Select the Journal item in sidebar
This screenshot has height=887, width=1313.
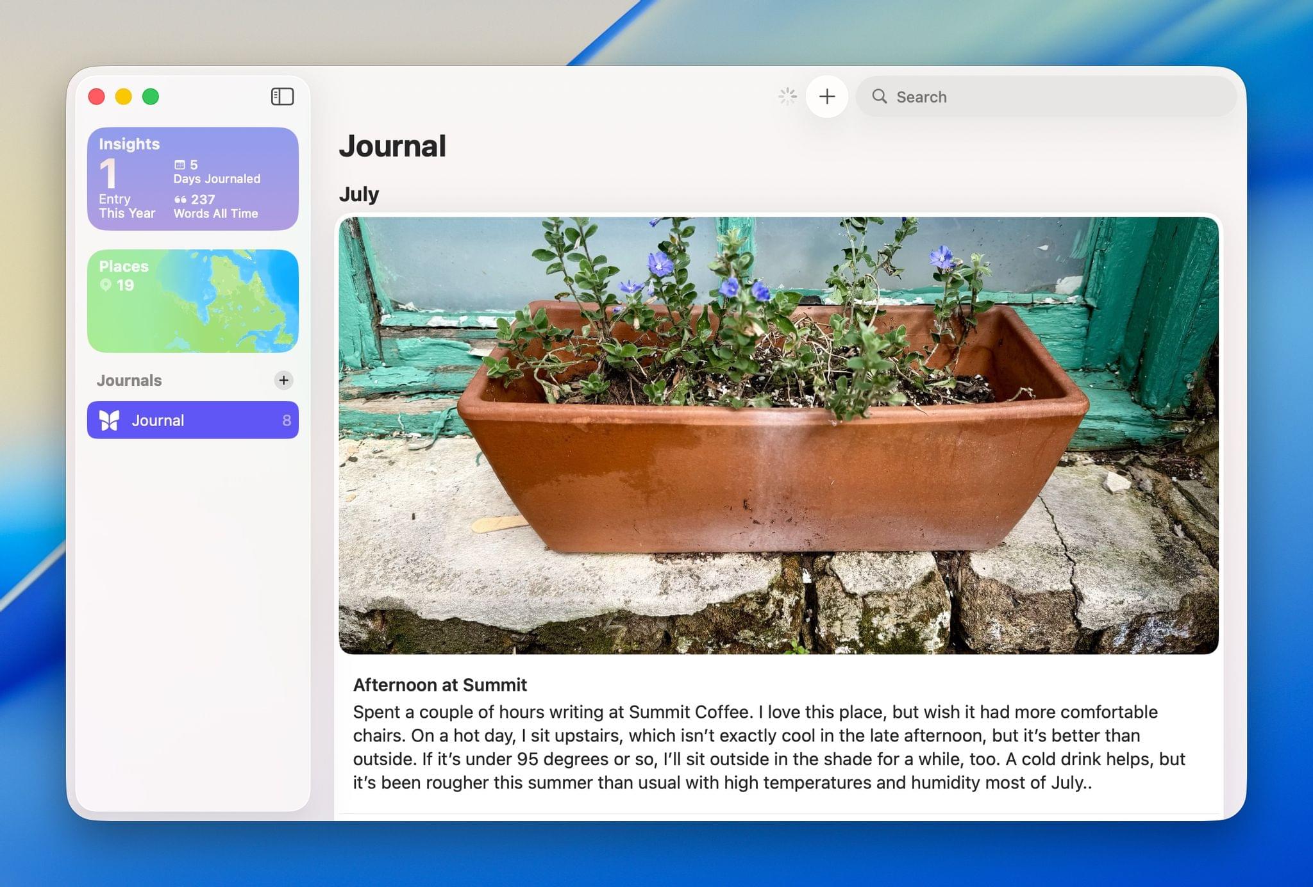193,420
